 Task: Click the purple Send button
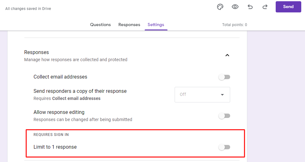[x=288, y=7]
